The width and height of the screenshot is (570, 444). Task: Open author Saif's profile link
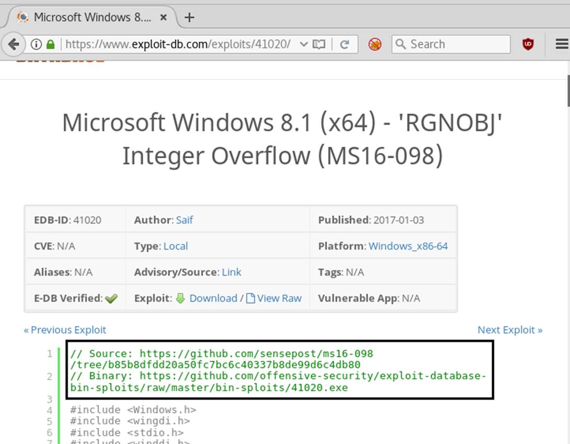[x=184, y=220]
